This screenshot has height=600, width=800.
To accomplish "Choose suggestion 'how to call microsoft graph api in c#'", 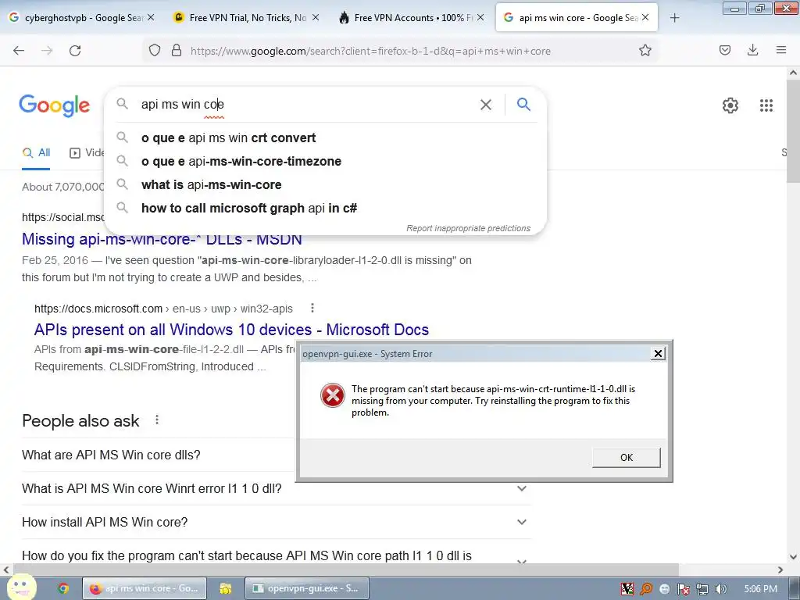I will (x=326, y=208).
